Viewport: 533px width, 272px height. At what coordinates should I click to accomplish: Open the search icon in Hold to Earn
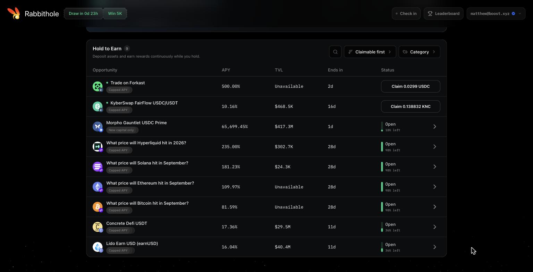click(335, 52)
